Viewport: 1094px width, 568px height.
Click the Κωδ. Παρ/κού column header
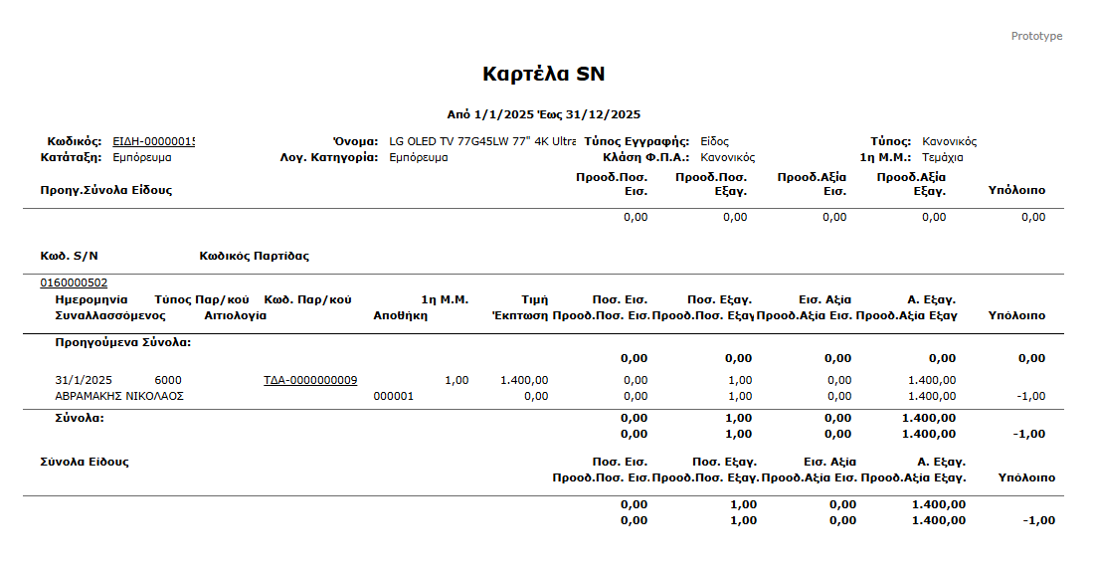pyautogui.click(x=307, y=300)
